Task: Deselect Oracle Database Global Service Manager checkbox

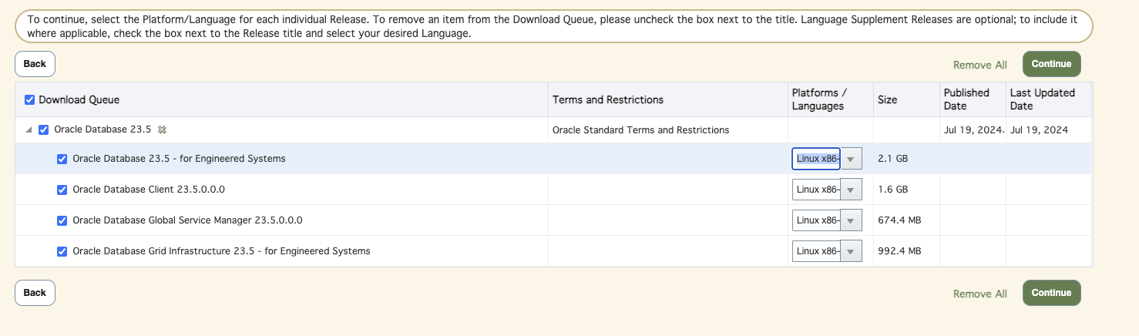Action: 62,220
